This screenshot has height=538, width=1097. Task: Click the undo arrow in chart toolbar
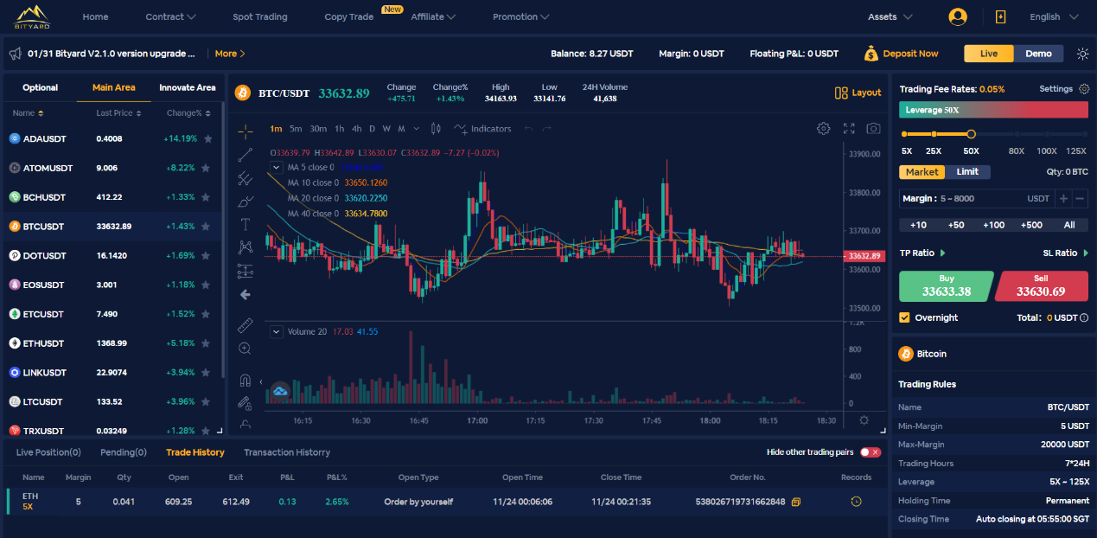tap(528, 129)
